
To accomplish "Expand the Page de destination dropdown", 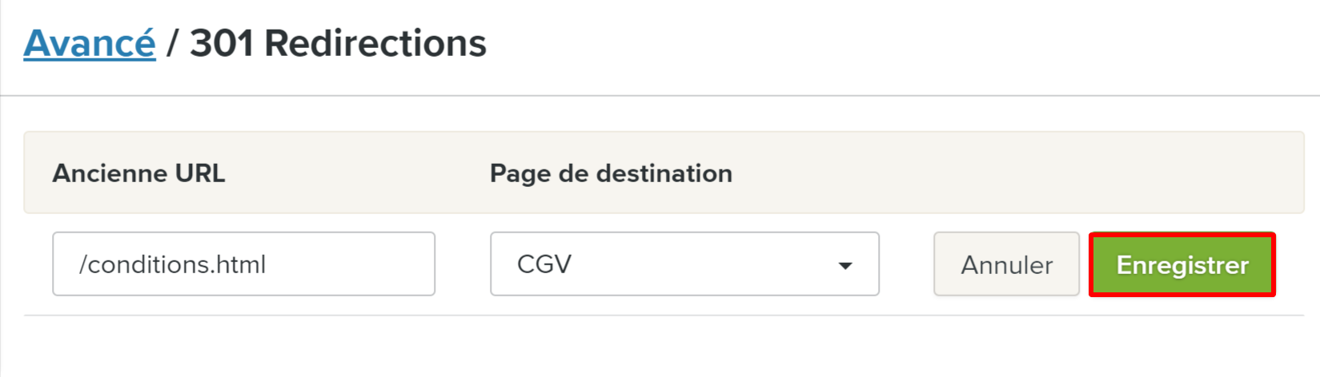I will pos(684,264).
